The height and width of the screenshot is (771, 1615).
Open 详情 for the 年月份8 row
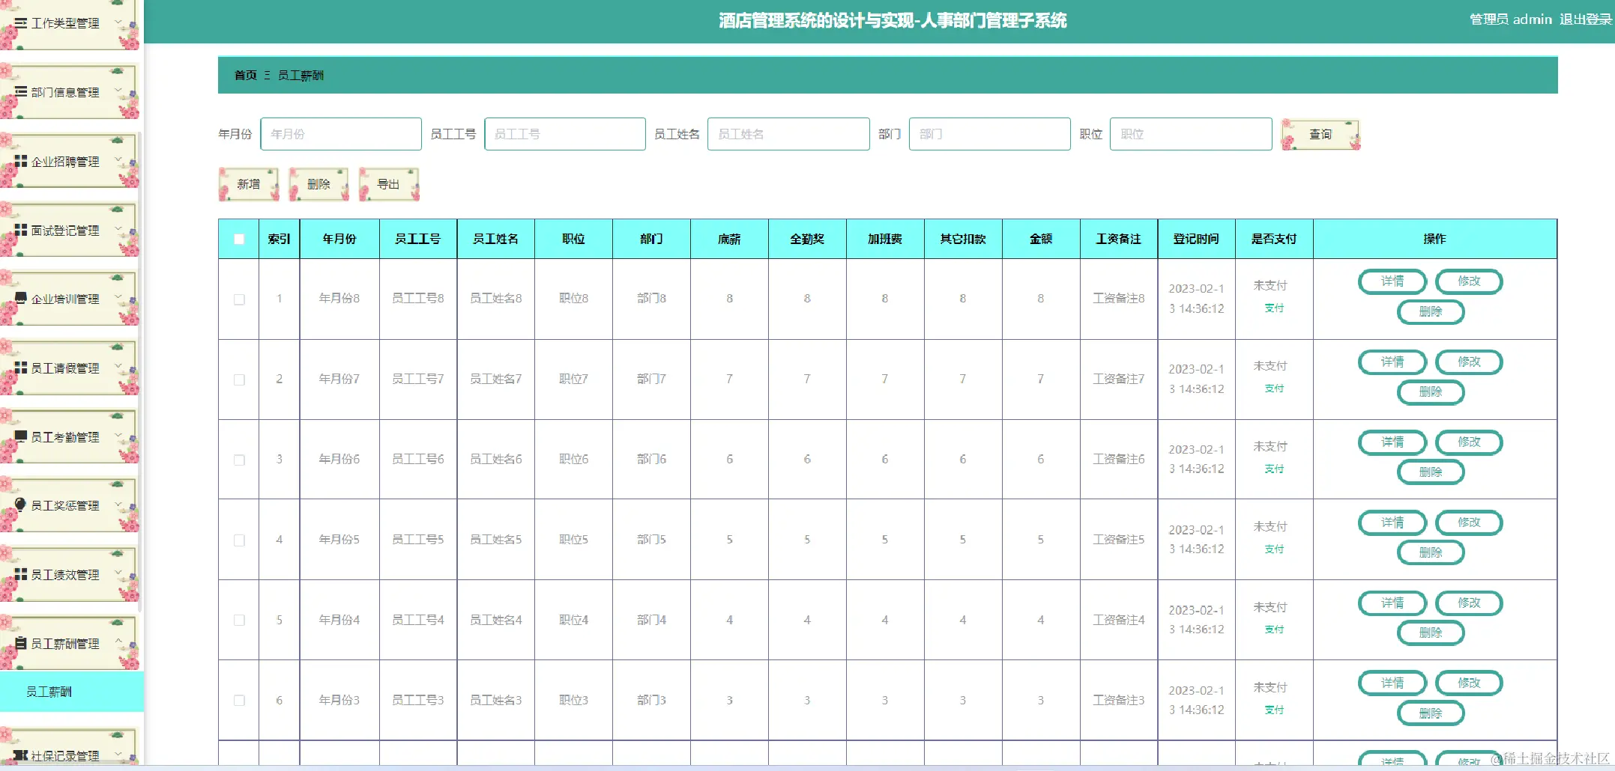tap(1392, 281)
